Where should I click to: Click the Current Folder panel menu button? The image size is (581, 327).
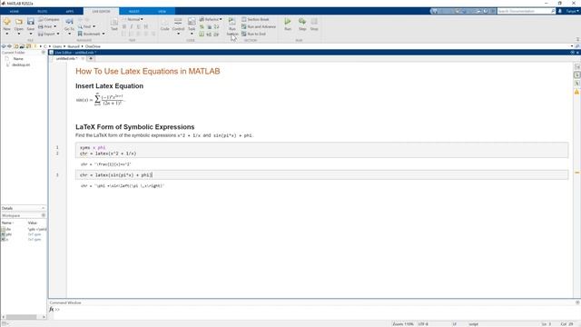pos(44,53)
